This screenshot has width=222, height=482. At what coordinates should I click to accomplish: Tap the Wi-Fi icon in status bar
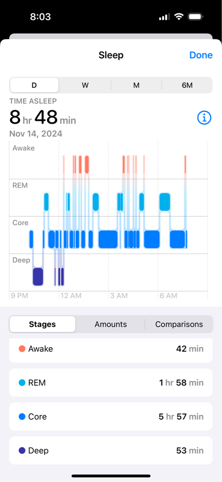(179, 17)
